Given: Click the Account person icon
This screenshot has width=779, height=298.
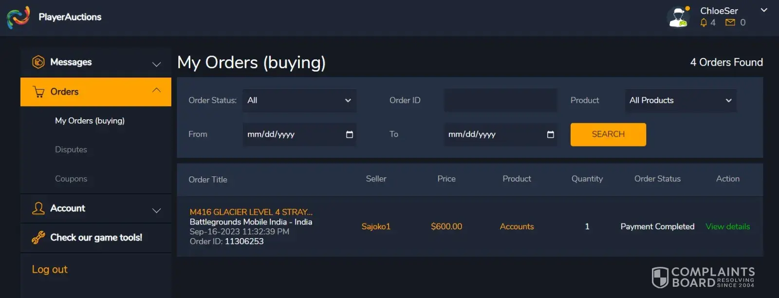Looking at the screenshot, I should 38,208.
